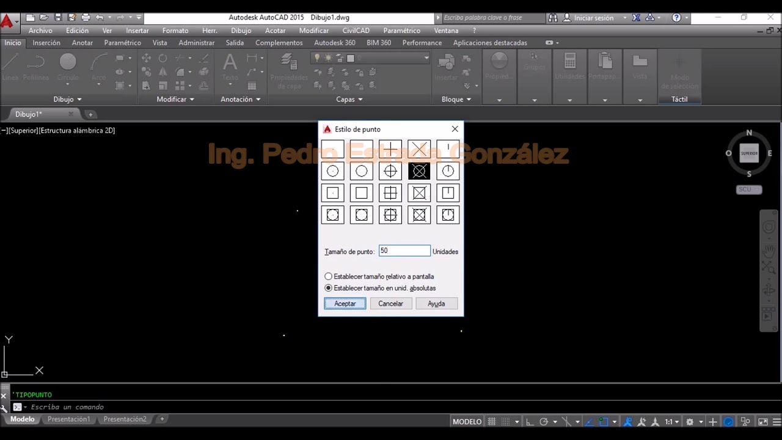Click the New drawing icon in quick access
782x440 pixels.
pos(29,18)
